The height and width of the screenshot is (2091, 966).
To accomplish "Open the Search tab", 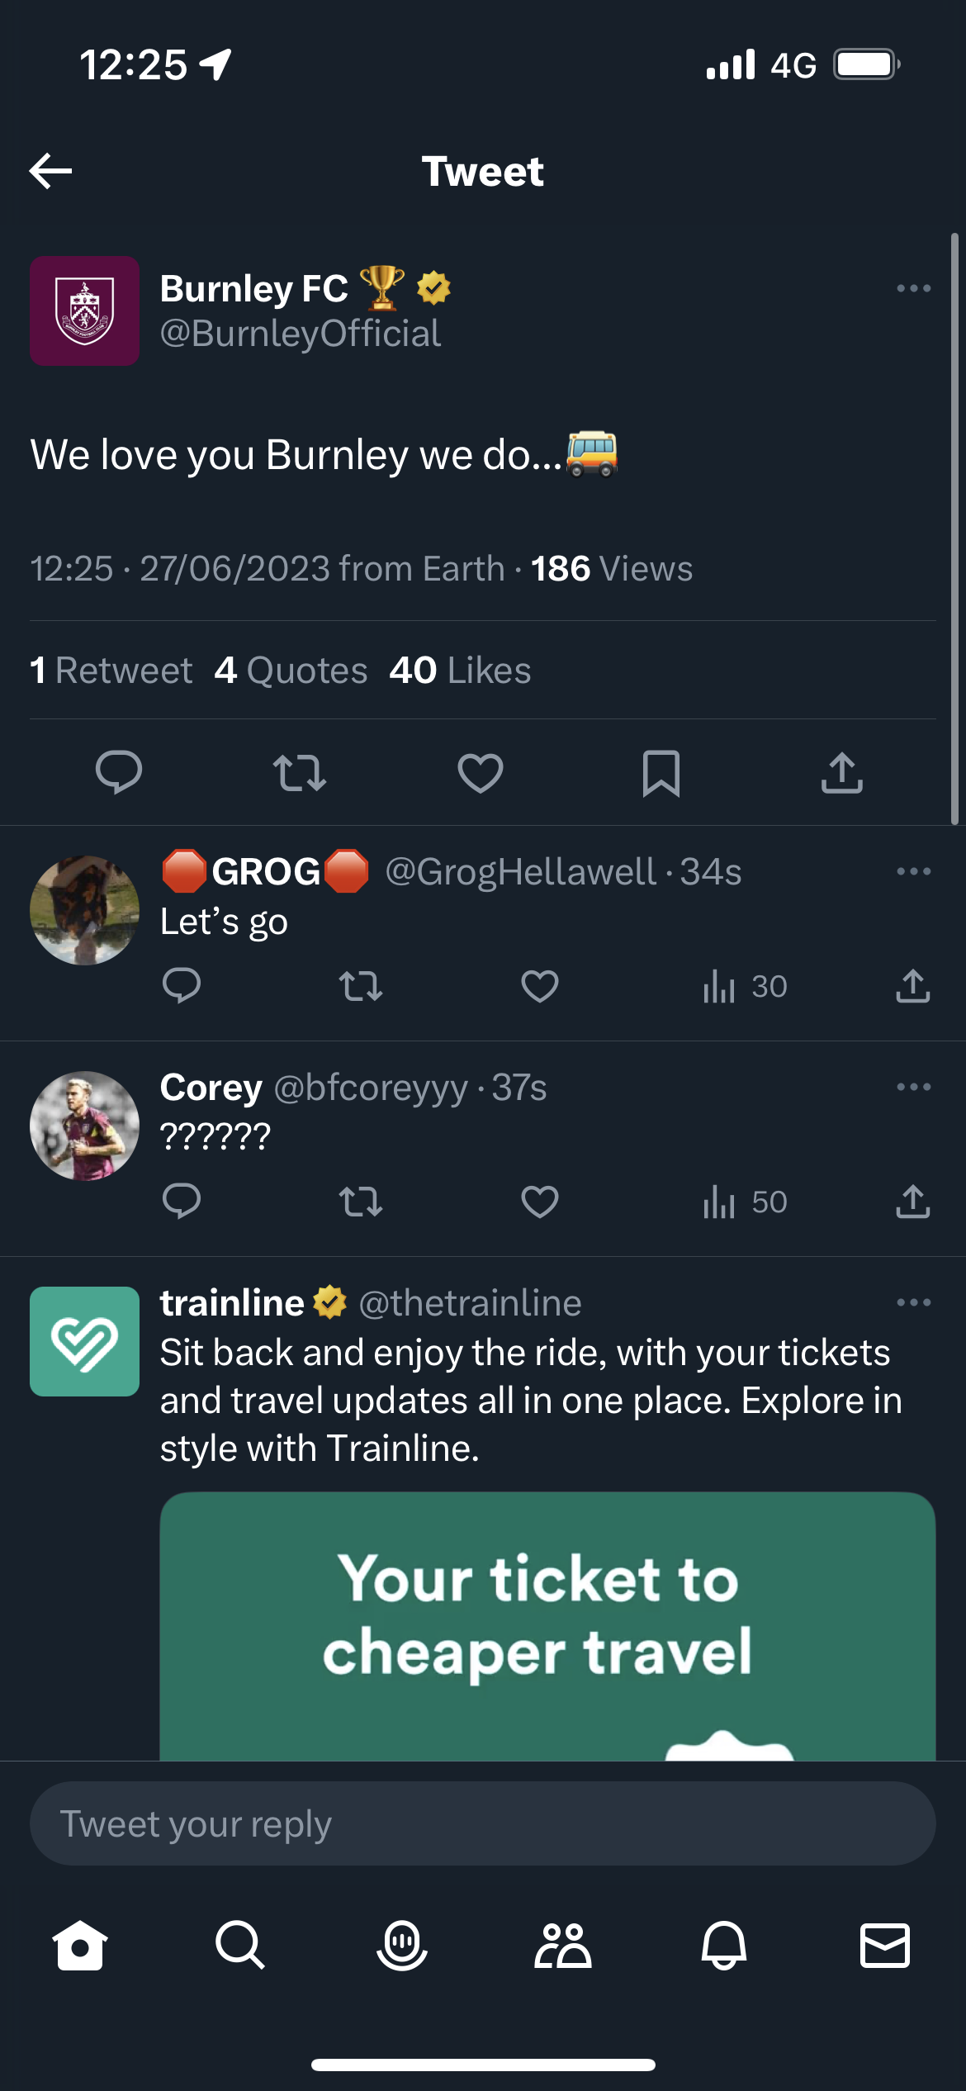I will [x=240, y=1946].
